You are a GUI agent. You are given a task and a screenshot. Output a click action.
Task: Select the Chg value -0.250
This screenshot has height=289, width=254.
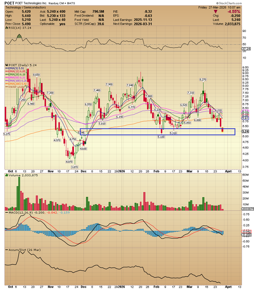coord(236,16)
